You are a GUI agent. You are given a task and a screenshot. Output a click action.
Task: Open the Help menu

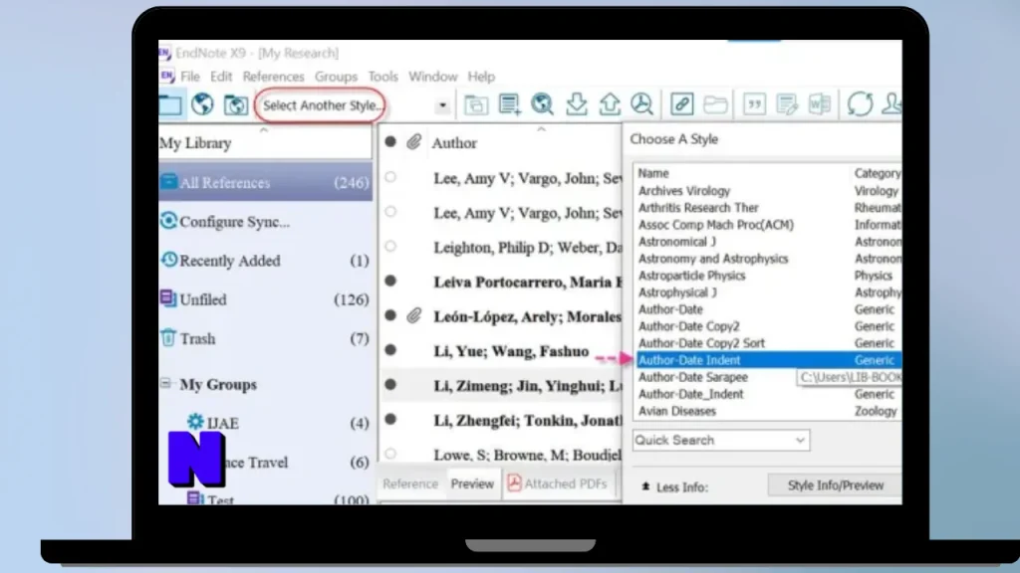click(x=481, y=76)
